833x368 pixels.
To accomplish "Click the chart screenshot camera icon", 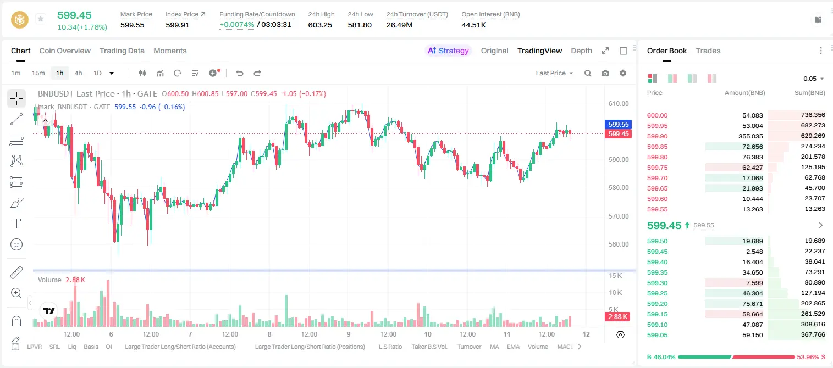I will (x=605, y=73).
